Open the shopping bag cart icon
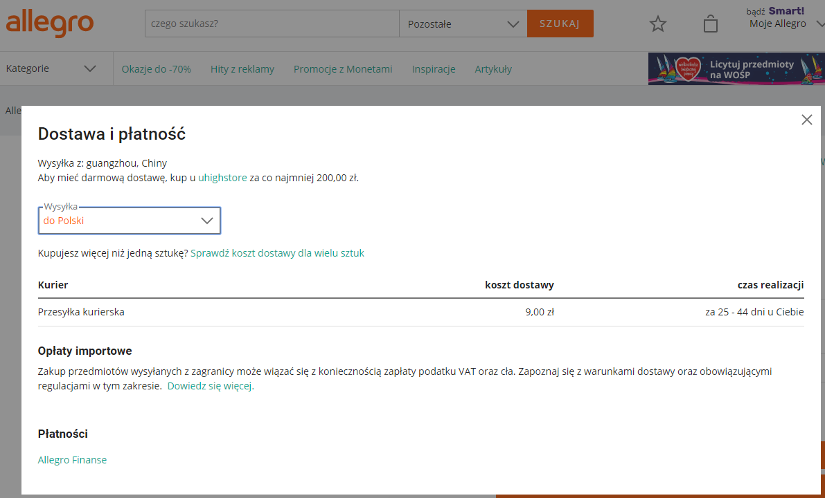Image resolution: width=825 pixels, height=498 pixels. tap(710, 24)
